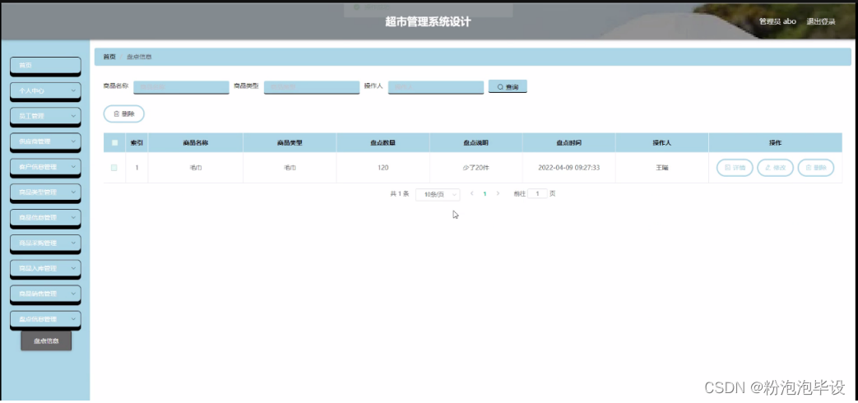This screenshot has width=858, height=403.
Task: Select page number 1 in pagination
Action: click(485, 193)
